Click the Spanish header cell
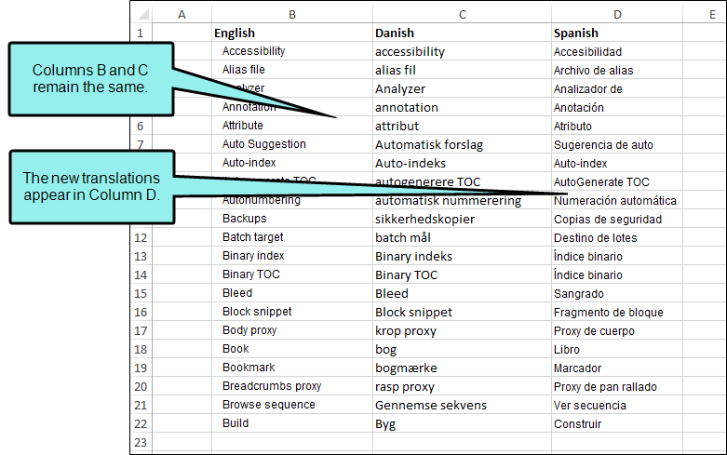The height and width of the screenshot is (455, 727). (617, 33)
